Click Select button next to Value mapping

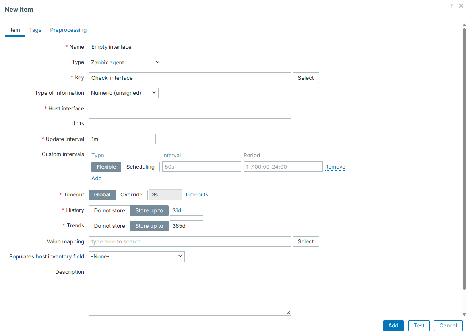[306, 241]
